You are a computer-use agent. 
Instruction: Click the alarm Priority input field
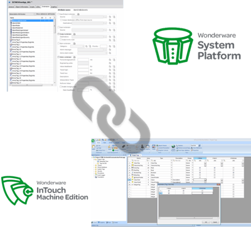104,46
